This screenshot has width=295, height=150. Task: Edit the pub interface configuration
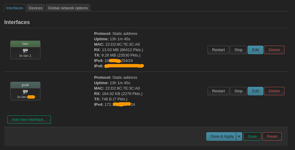tap(255, 91)
